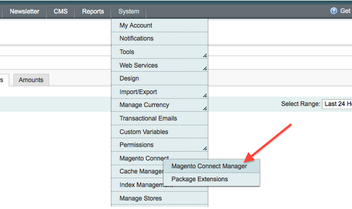Expand the Web Services submenu arrow
This screenshot has width=352, height=209.
coord(205,69)
